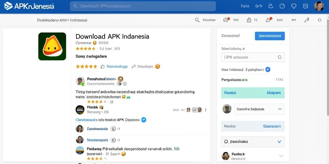Click the smiley emoji after 'Chordoers'

(157, 67)
